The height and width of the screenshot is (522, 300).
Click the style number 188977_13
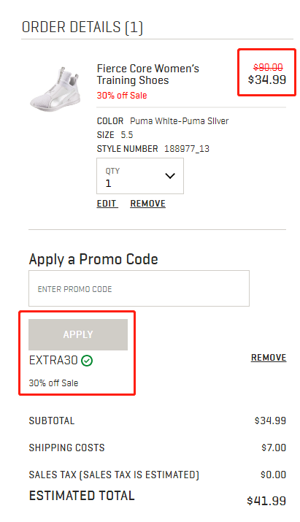[187, 148]
